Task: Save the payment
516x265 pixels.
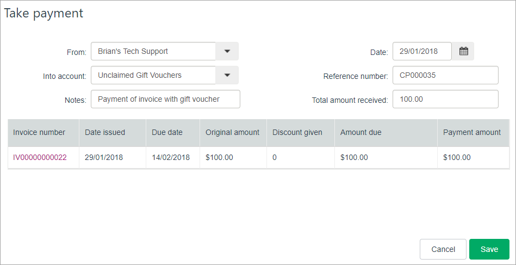Action: tap(489, 249)
